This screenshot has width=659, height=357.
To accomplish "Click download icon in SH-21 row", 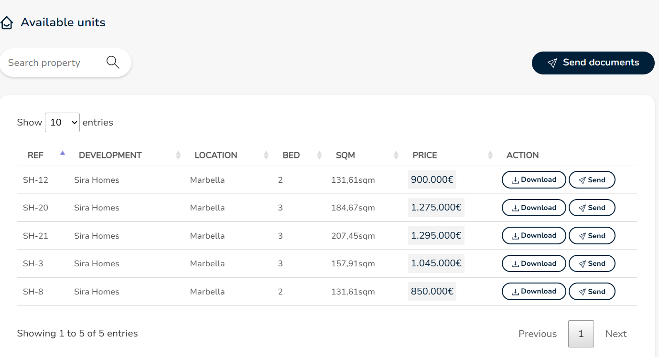I will (515, 236).
